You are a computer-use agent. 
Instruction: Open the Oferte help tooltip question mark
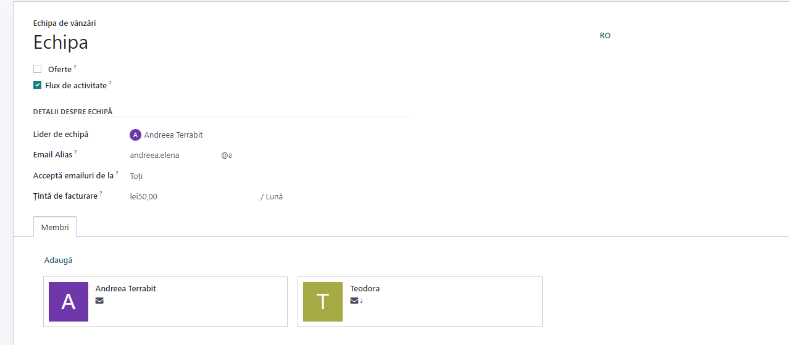[75, 66]
